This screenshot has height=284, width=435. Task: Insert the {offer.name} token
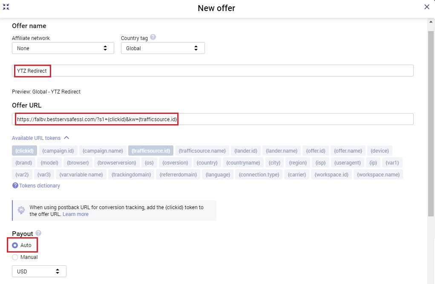(348, 151)
